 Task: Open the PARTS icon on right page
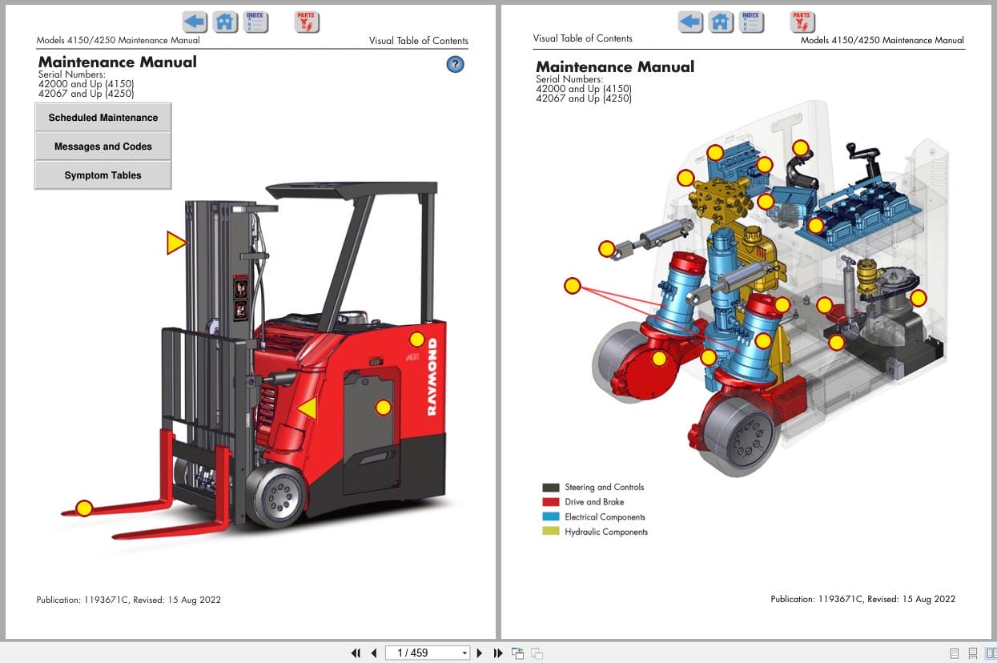point(802,22)
